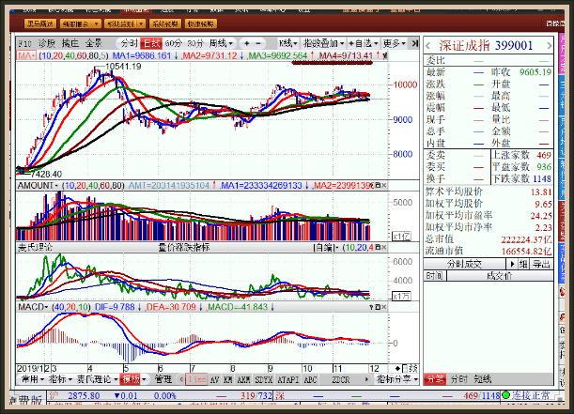The image size is (574, 414).
Task: Click the play arrow next to 分时成交
Action: (512, 264)
